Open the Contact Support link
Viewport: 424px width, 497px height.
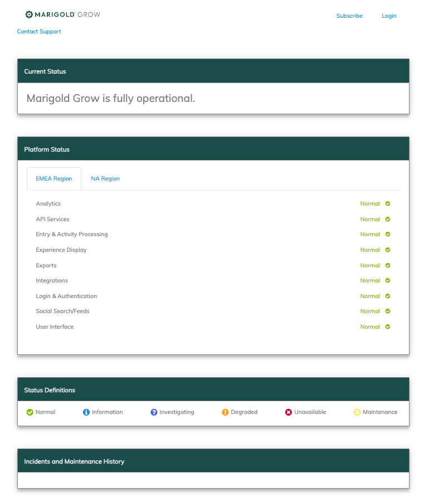(39, 32)
